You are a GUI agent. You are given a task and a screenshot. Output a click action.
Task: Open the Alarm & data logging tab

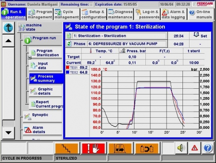click(x=174, y=14)
